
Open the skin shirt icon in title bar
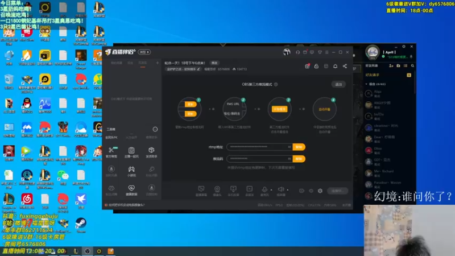(x=320, y=52)
